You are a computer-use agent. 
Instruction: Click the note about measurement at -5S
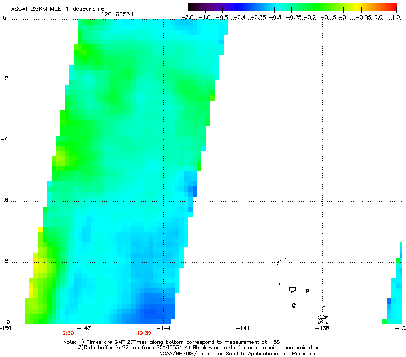tap(204, 342)
